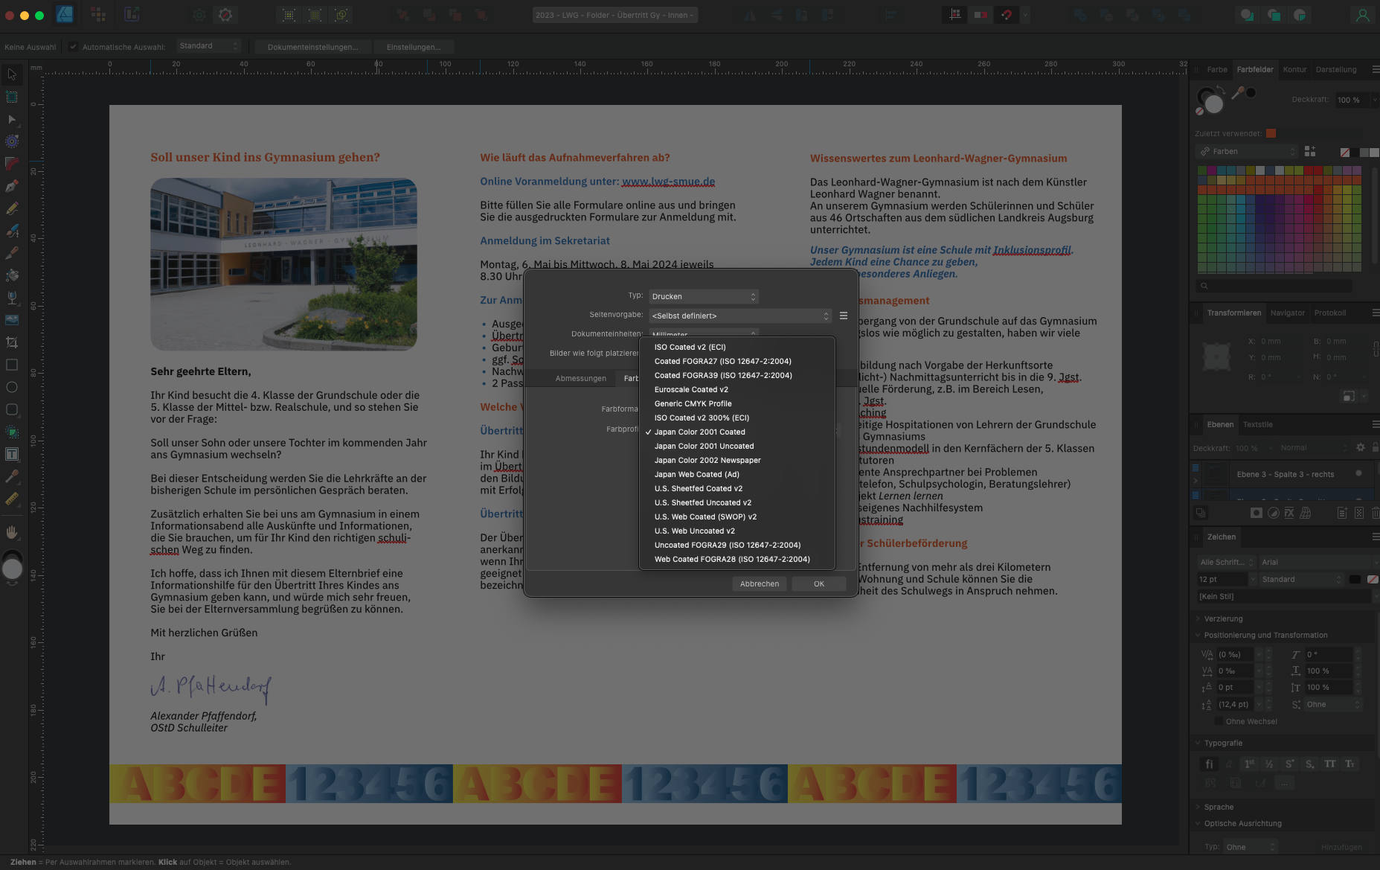Image resolution: width=1380 pixels, height=870 pixels.
Task: Select the Move tool arrow
Action: (12, 74)
